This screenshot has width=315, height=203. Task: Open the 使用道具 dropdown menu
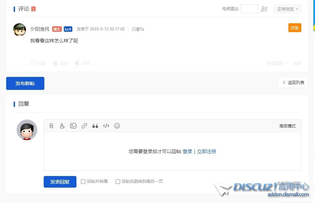pyautogui.click(x=276, y=63)
